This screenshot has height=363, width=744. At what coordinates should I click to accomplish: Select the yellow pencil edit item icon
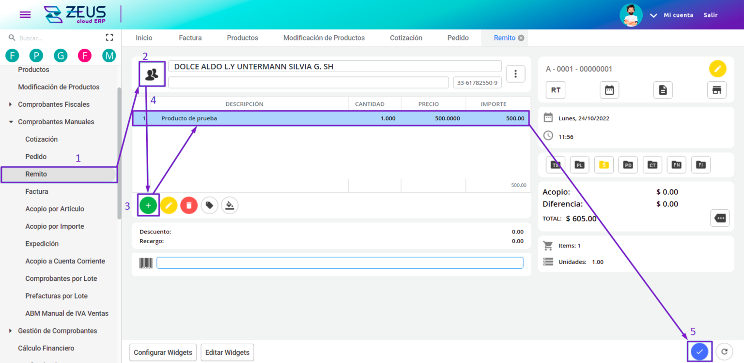[x=169, y=205]
